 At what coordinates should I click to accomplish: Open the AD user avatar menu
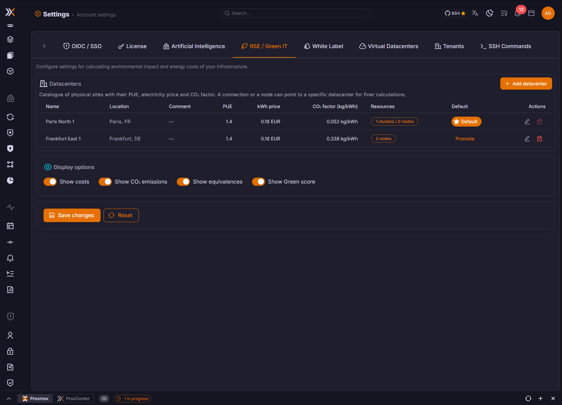pos(548,13)
